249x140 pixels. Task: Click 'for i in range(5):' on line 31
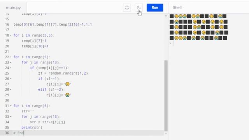pyautogui.click(x=32, y=106)
